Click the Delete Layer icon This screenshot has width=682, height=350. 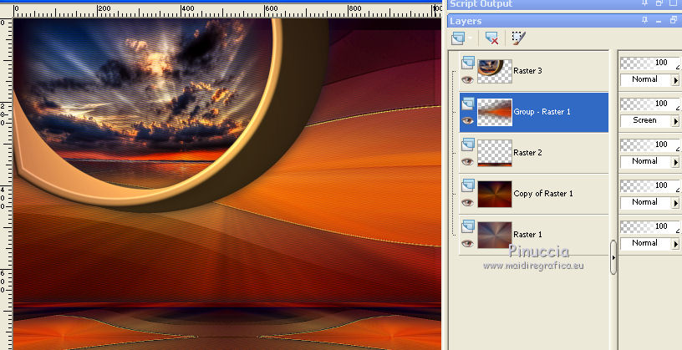[x=491, y=38]
